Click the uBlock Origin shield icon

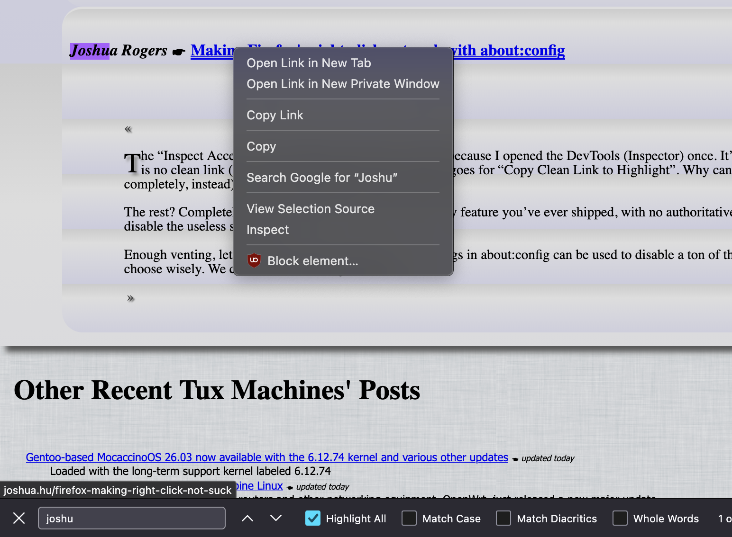tap(254, 260)
